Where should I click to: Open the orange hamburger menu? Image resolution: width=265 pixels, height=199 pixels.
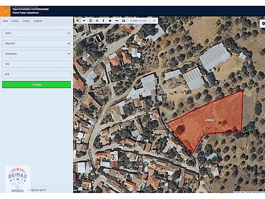5,11
